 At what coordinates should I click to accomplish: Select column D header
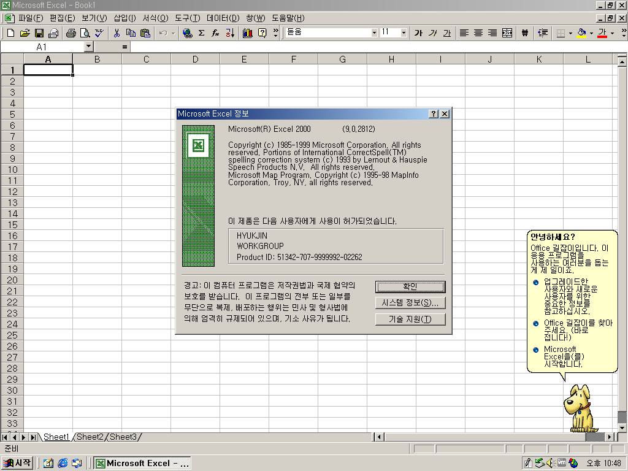tap(195, 59)
